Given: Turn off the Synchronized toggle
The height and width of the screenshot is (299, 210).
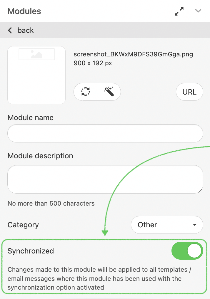Looking at the screenshot, I should click(x=187, y=251).
